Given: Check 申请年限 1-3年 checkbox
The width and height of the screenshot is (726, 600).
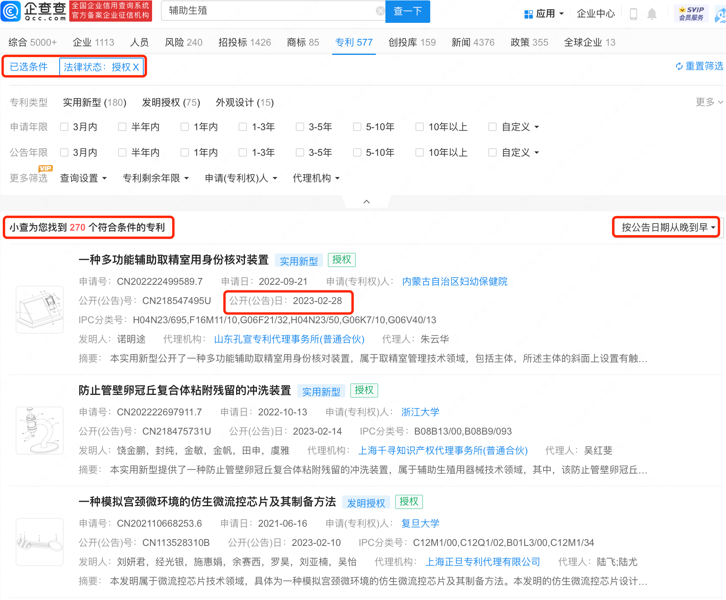Looking at the screenshot, I should coord(243,127).
